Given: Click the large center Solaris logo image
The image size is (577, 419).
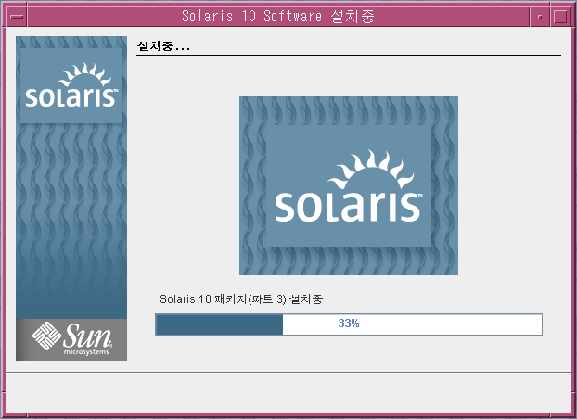Looking at the screenshot, I should coord(349,185).
